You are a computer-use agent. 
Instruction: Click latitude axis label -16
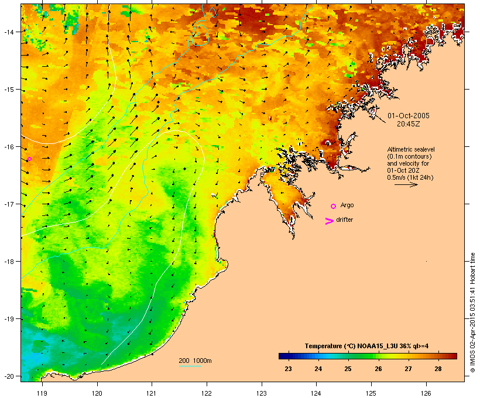(8, 147)
